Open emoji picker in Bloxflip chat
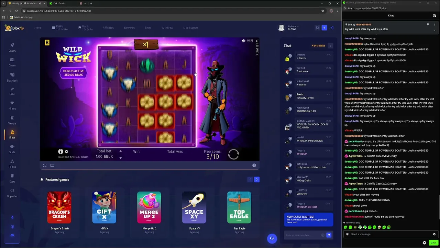Image resolution: width=440 pixels, height=248 pixels. pos(322,235)
